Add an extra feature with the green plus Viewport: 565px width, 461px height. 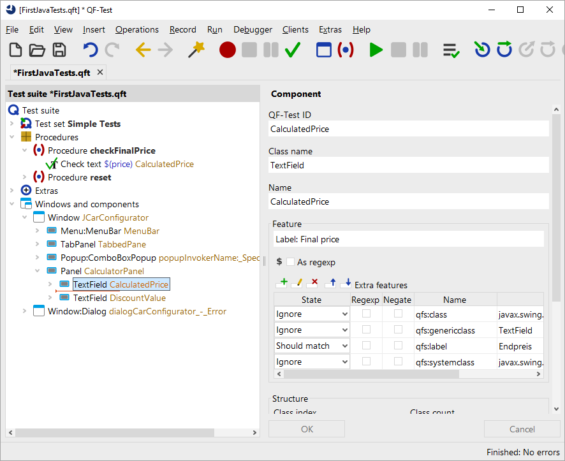[x=281, y=283]
